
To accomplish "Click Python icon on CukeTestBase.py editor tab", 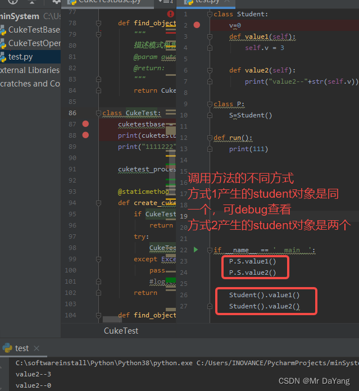I will (72, 2).
